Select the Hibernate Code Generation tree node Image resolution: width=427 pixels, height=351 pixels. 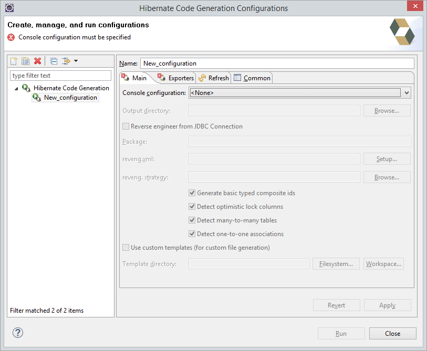click(x=71, y=88)
